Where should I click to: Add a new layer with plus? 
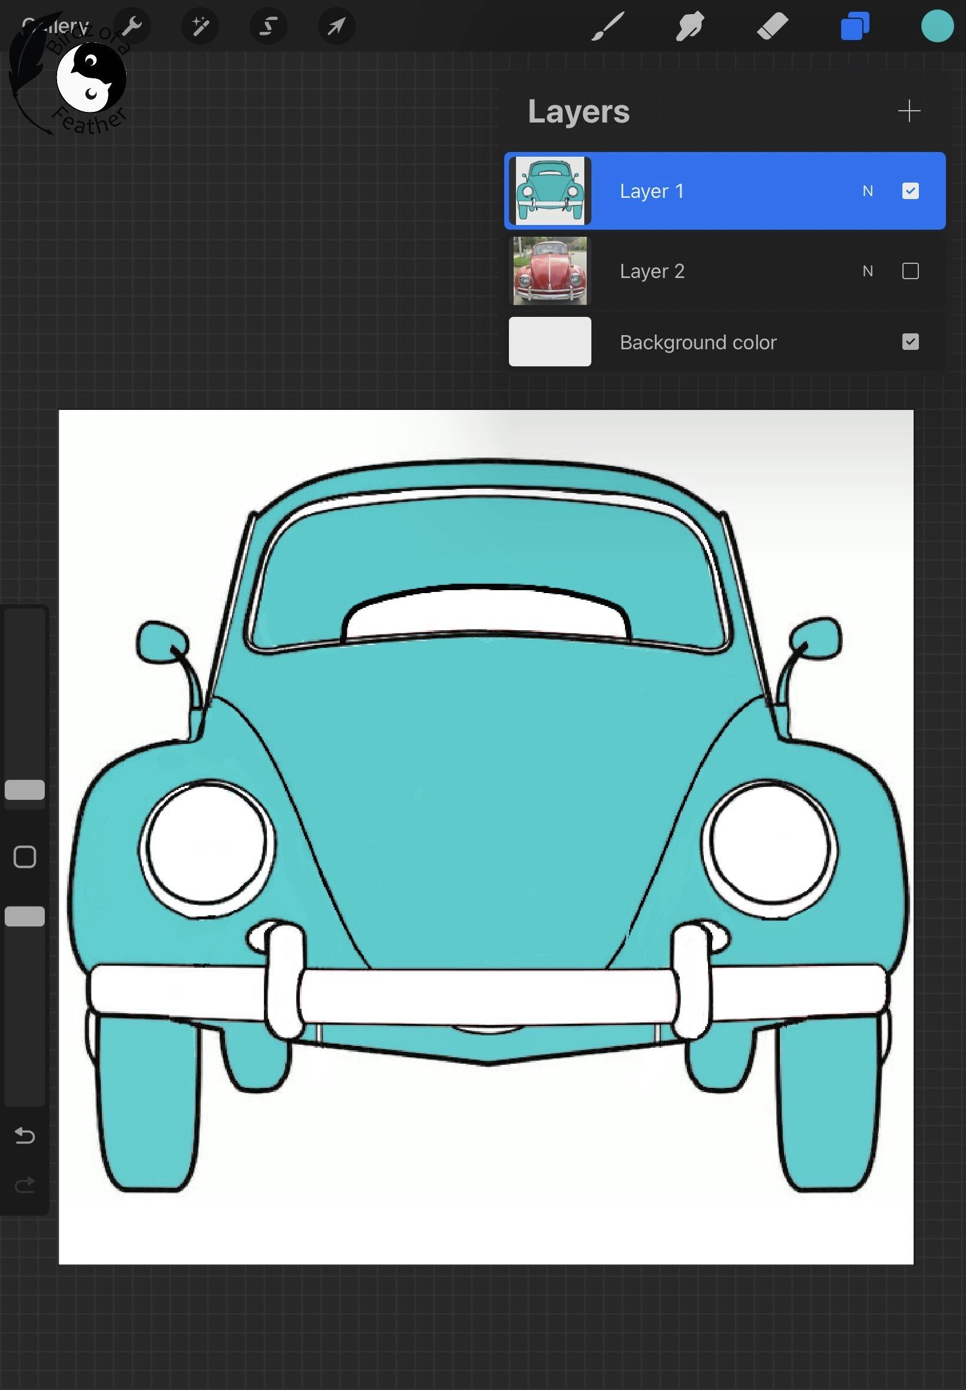click(908, 111)
